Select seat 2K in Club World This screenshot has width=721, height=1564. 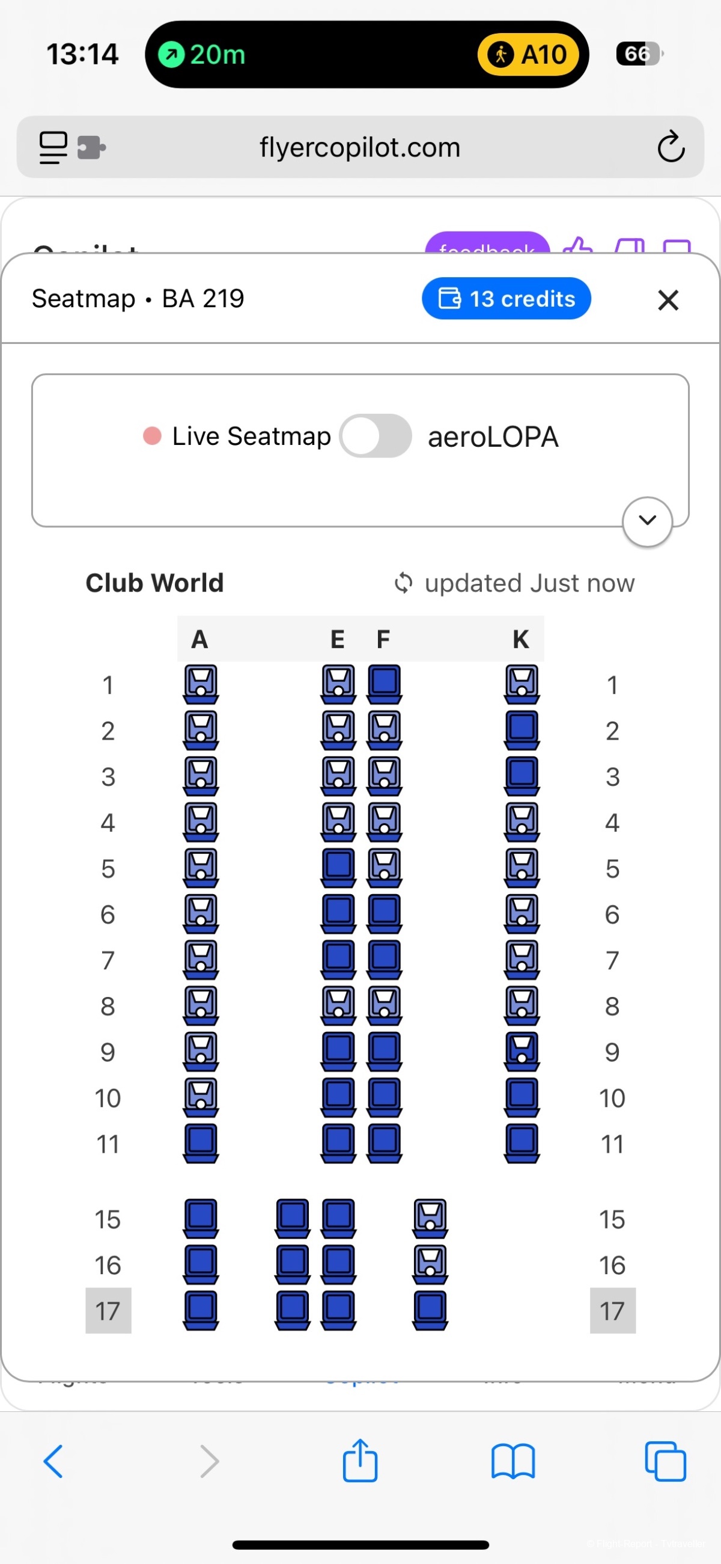coord(522,731)
